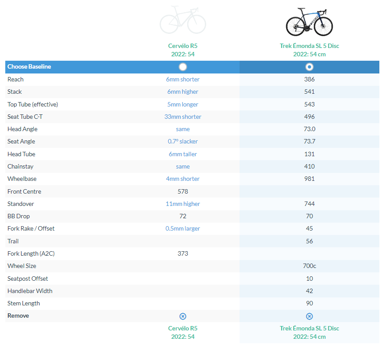Click the Trek stack value 541
Screen dimensions: 382x352
[309, 92]
